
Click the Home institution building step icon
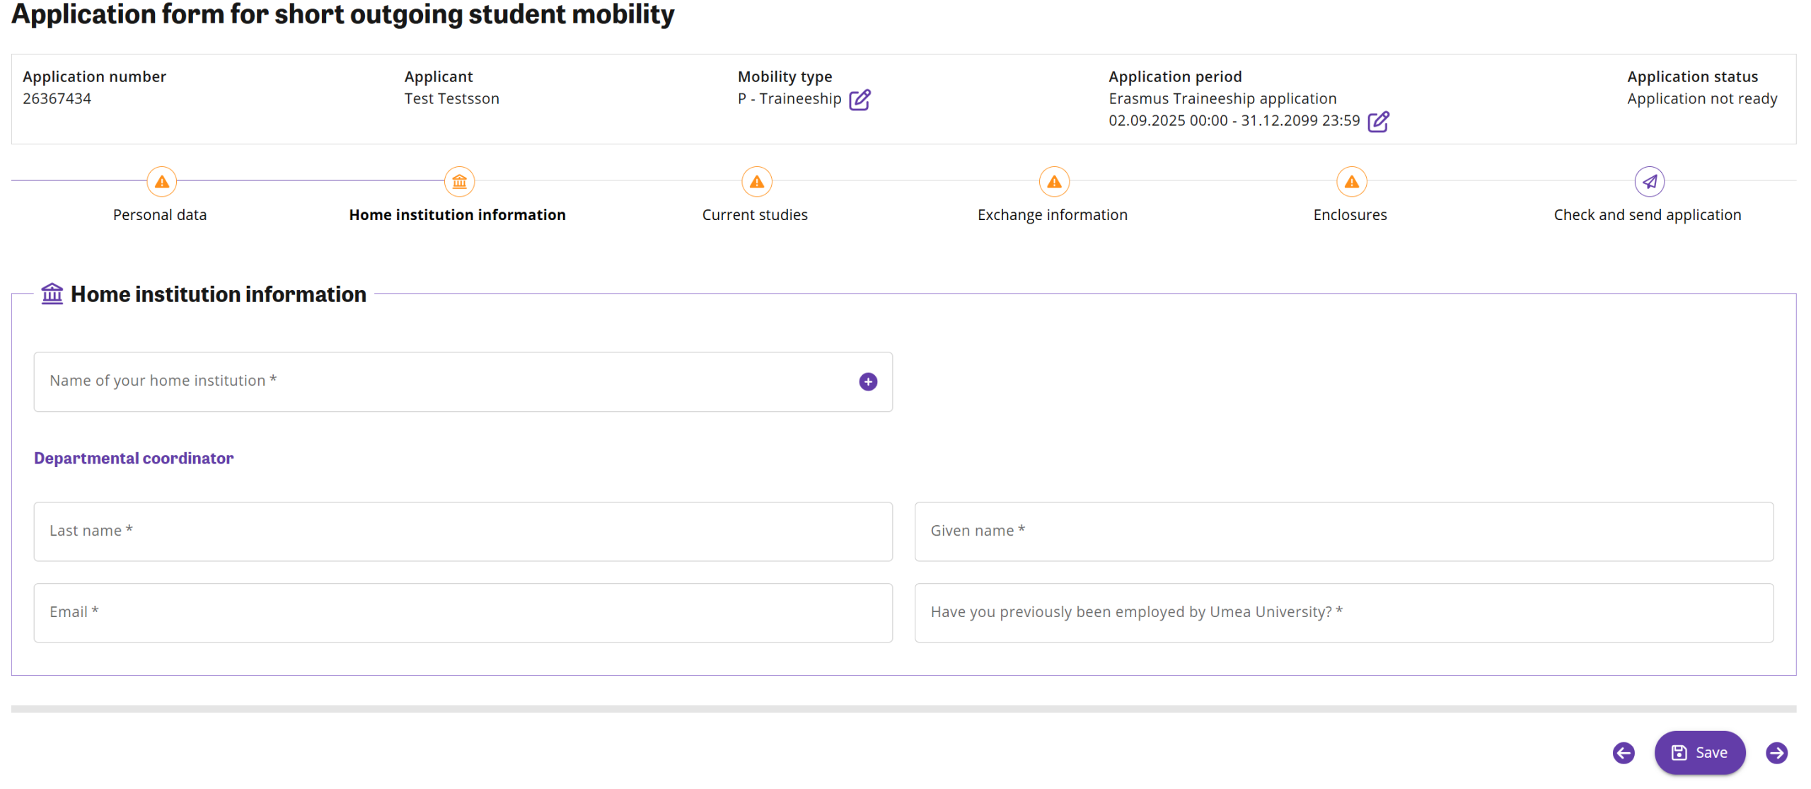[459, 182]
